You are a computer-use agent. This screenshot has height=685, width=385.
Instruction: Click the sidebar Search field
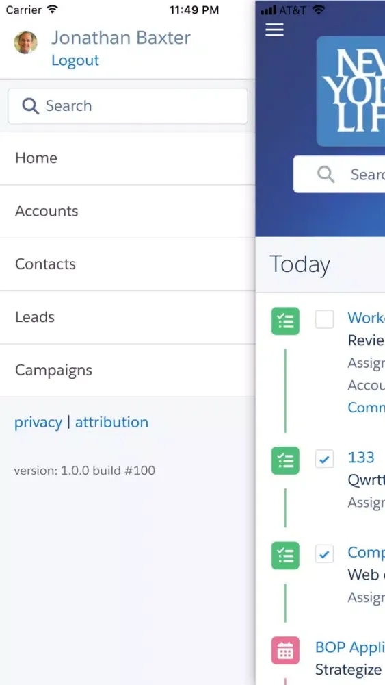point(128,105)
